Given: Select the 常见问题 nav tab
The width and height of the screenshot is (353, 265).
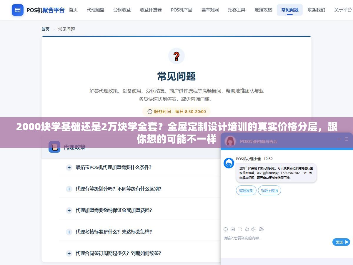Looking at the screenshot, I should click(290, 10).
